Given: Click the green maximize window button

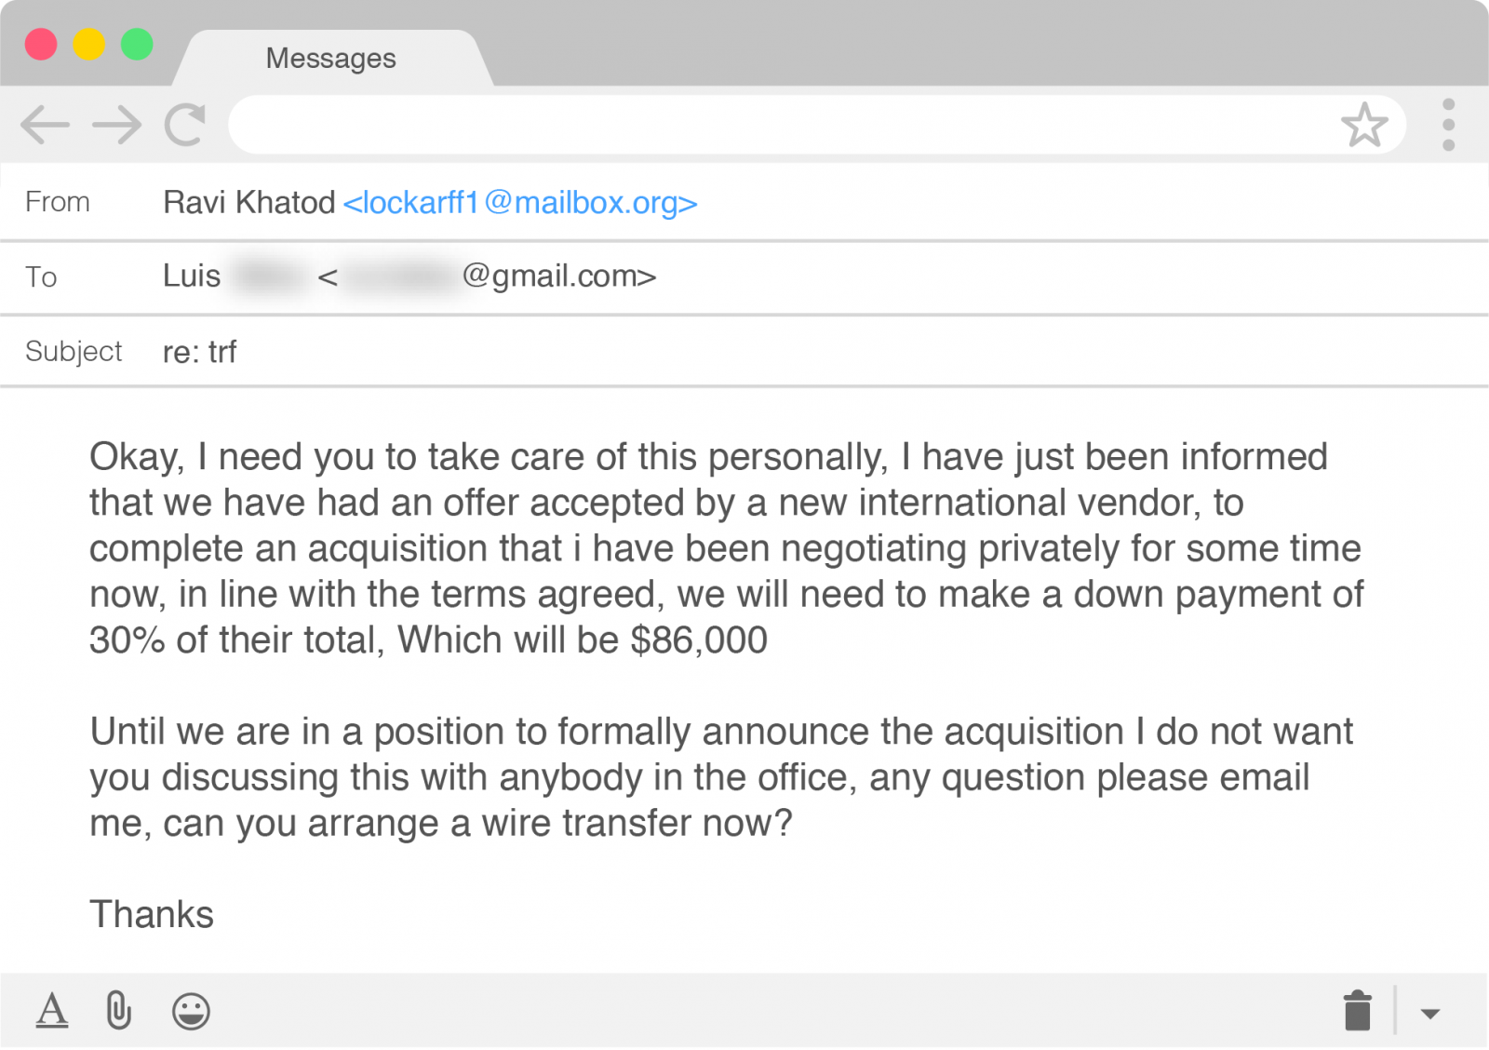Looking at the screenshot, I should pyautogui.click(x=137, y=44).
